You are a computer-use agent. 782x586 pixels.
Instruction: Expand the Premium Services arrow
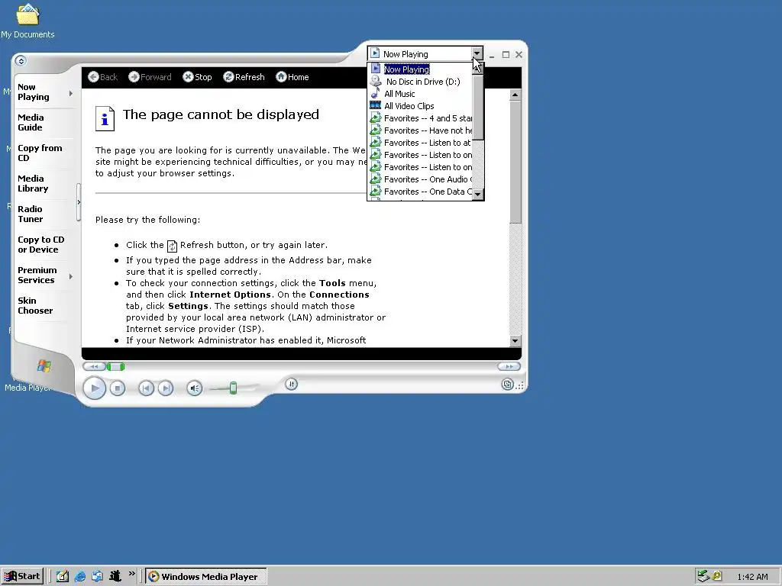coord(71,276)
